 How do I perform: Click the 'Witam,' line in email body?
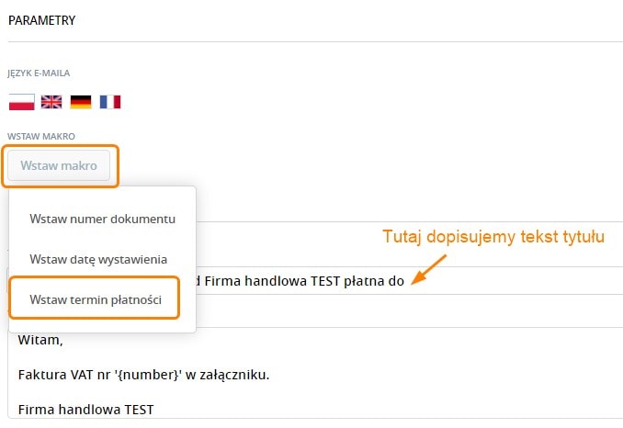pyautogui.click(x=38, y=340)
